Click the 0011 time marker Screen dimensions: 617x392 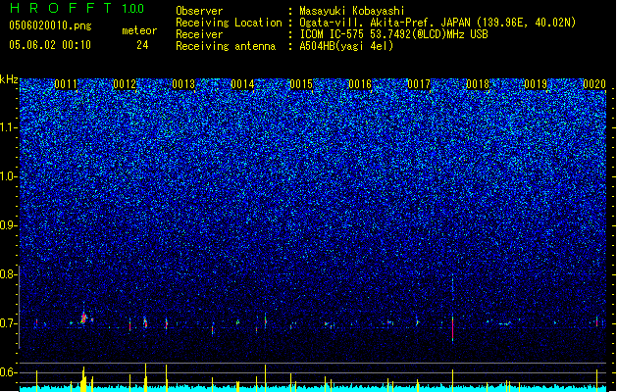(x=66, y=84)
